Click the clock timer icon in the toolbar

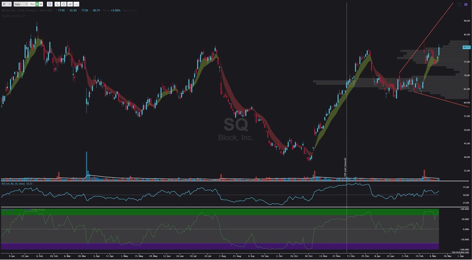(x=64, y=4)
